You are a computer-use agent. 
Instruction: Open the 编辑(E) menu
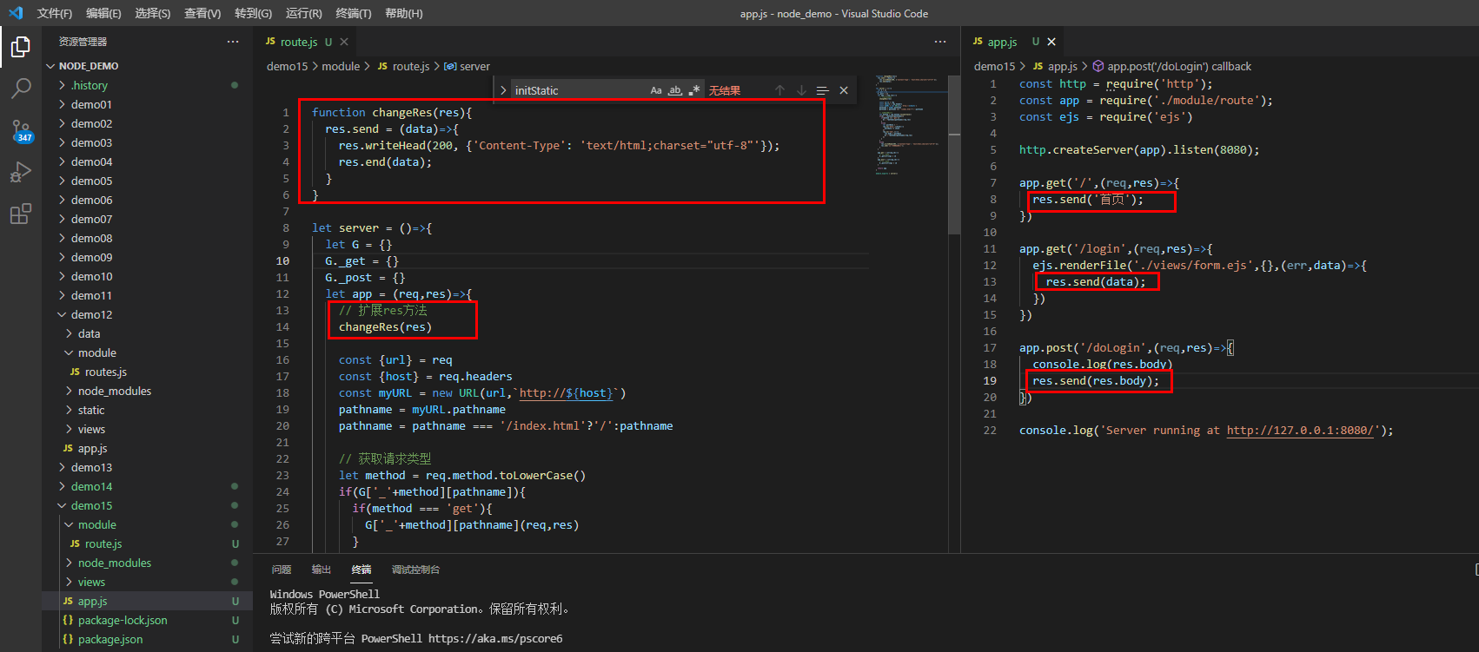point(103,13)
